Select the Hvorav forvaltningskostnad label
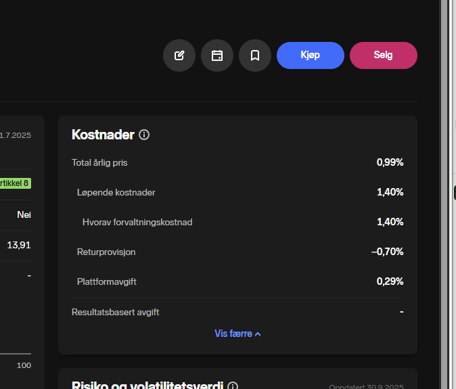This screenshot has height=389, width=456. (137, 222)
